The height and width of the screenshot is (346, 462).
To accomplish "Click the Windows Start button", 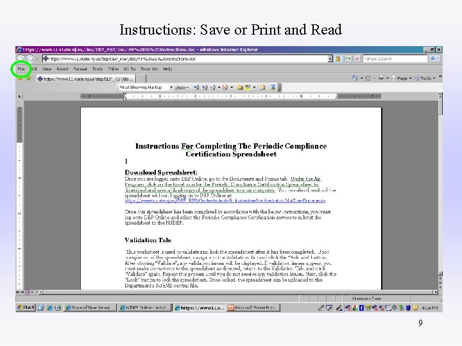I will [x=26, y=308].
